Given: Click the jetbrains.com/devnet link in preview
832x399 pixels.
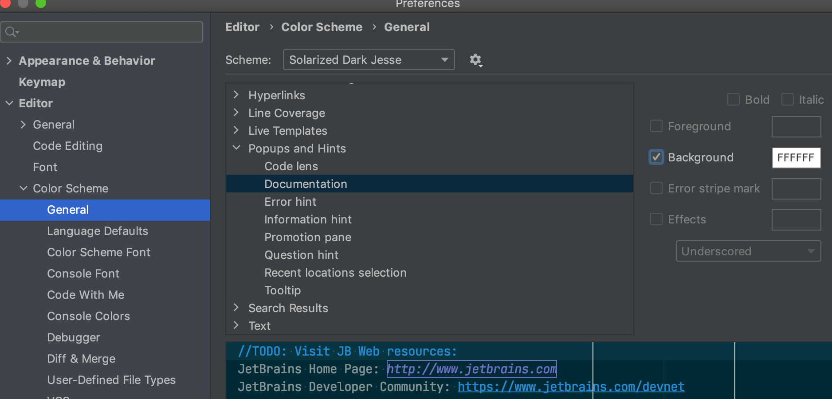Looking at the screenshot, I should click(x=571, y=387).
